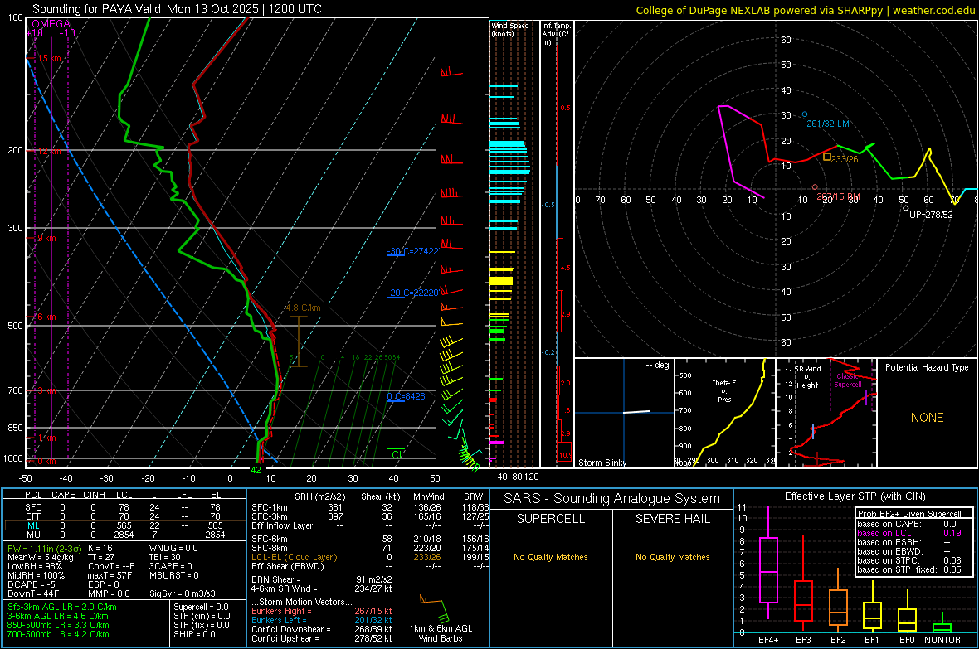Image resolution: width=979 pixels, height=649 pixels.
Task: Click the Sfc-3km AGL LR value
Action: pos(62,607)
